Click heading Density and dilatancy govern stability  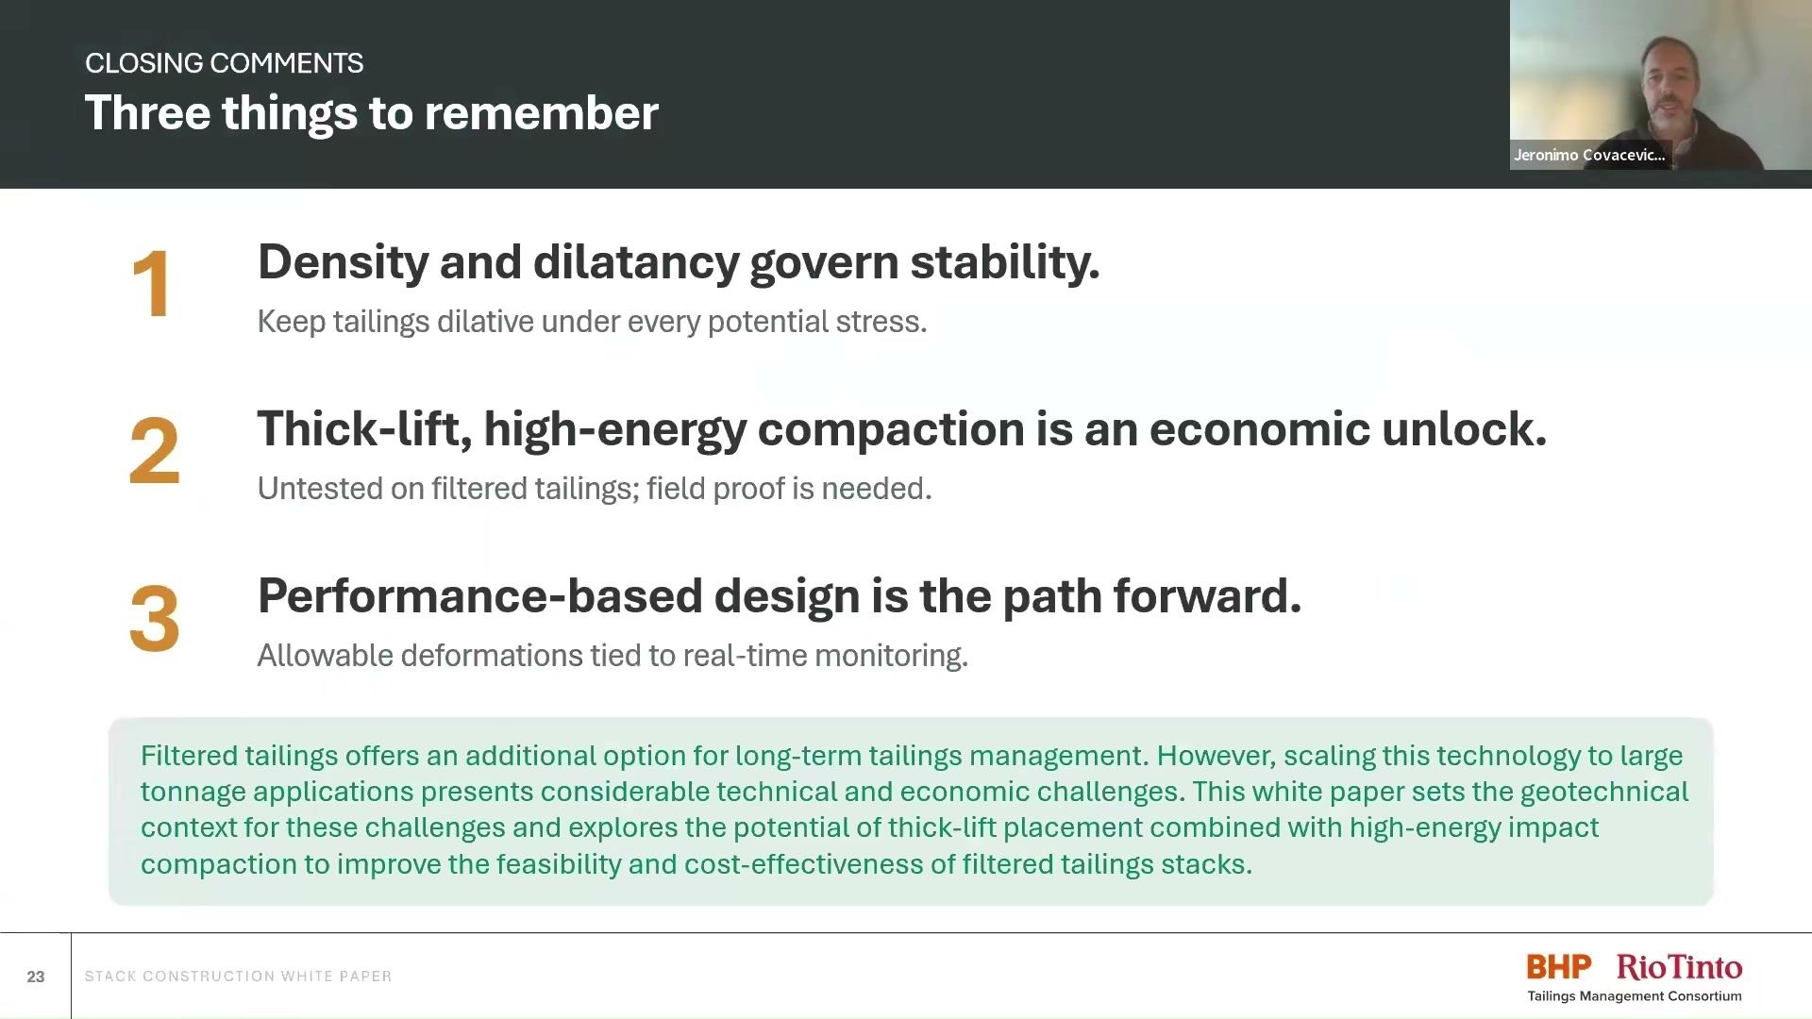coord(679,262)
